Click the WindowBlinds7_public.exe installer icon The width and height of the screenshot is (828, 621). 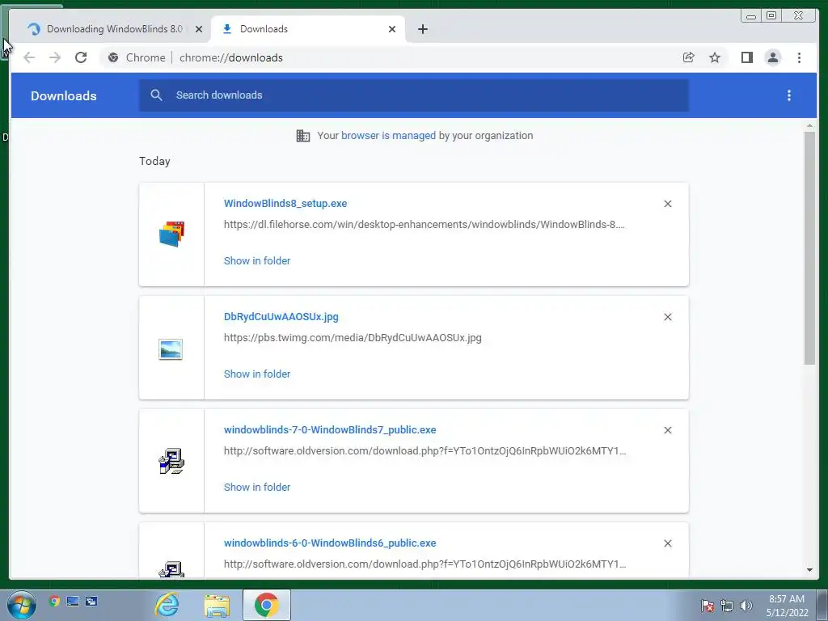[x=171, y=461]
